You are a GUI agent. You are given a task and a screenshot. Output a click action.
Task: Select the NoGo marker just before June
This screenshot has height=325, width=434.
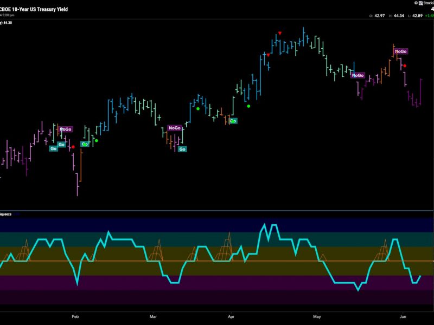400,51
